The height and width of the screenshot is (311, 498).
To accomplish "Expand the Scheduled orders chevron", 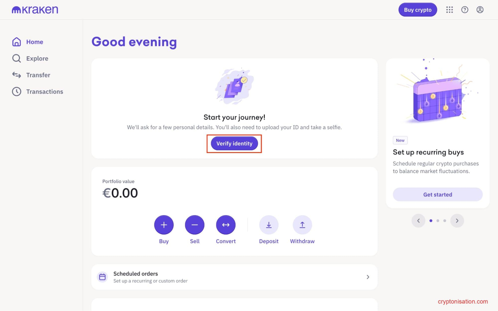I will pos(368,277).
